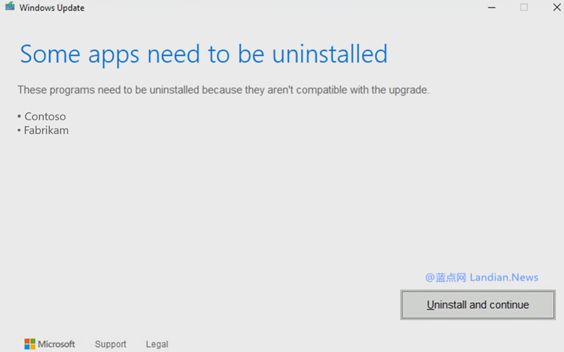Screen dimensions: 564x352
Task: Click the bullet point before Fabrikam
Action: 20,131
